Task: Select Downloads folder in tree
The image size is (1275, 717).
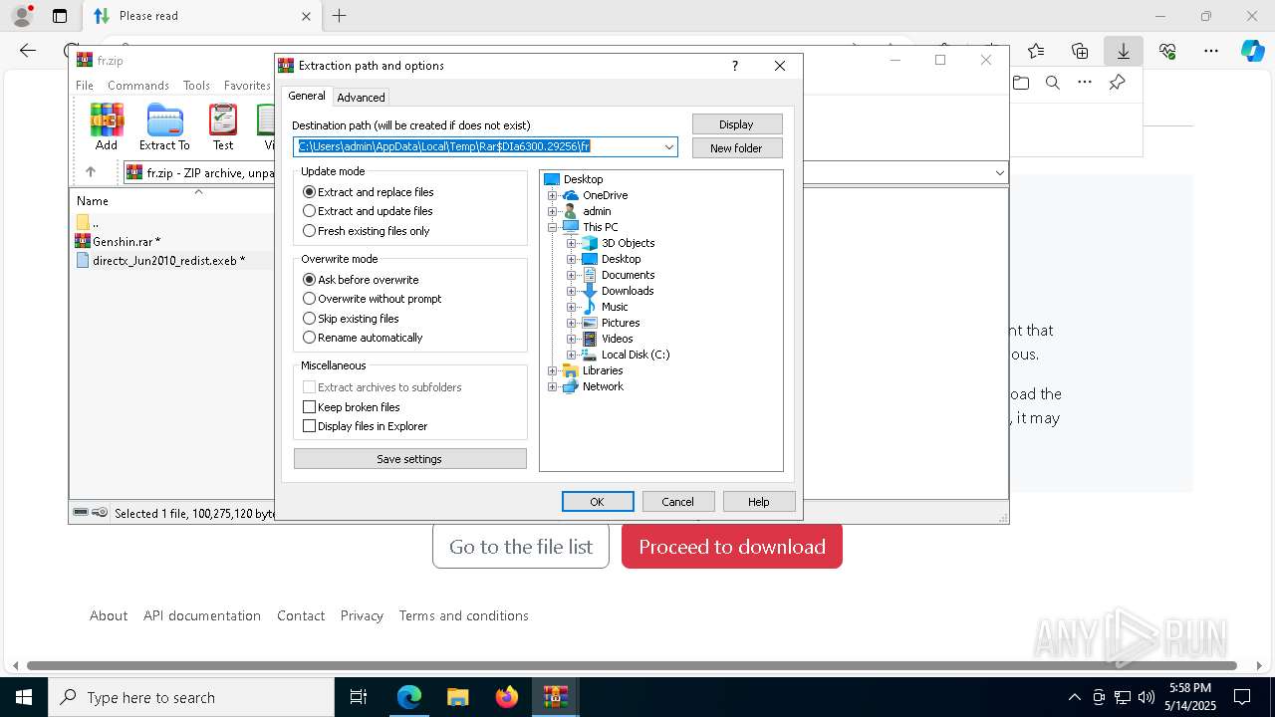Action: click(628, 291)
